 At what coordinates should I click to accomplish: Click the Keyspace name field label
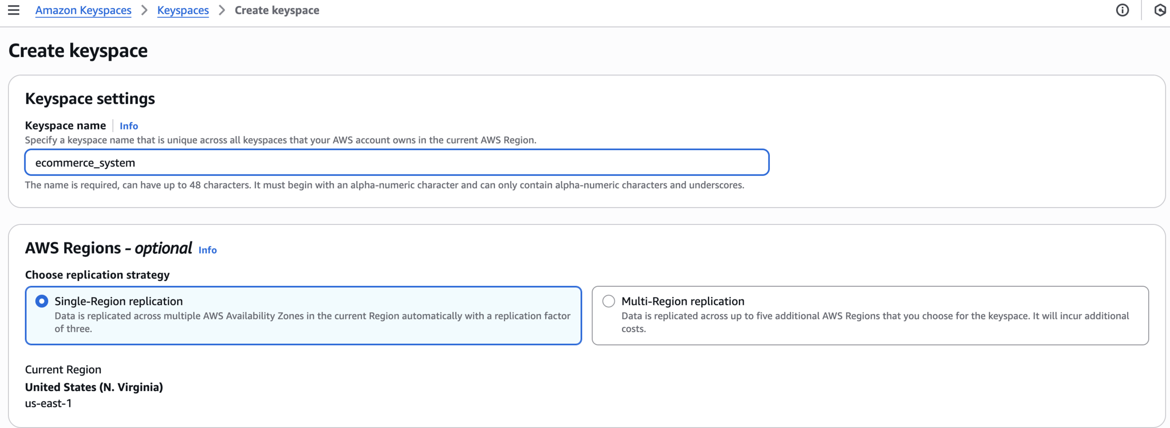[66, 126]
